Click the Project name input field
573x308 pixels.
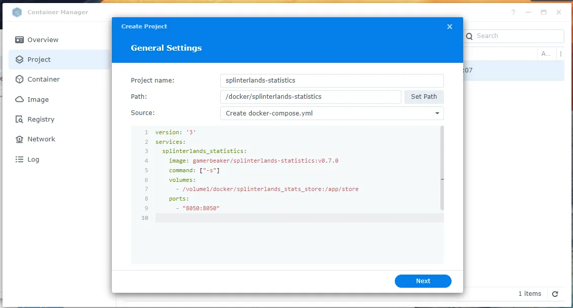(x=332, y=81)
